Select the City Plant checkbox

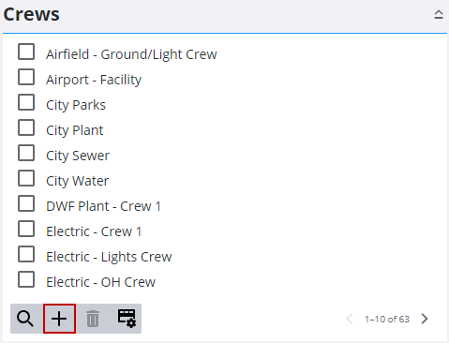(x=26, y=127)
